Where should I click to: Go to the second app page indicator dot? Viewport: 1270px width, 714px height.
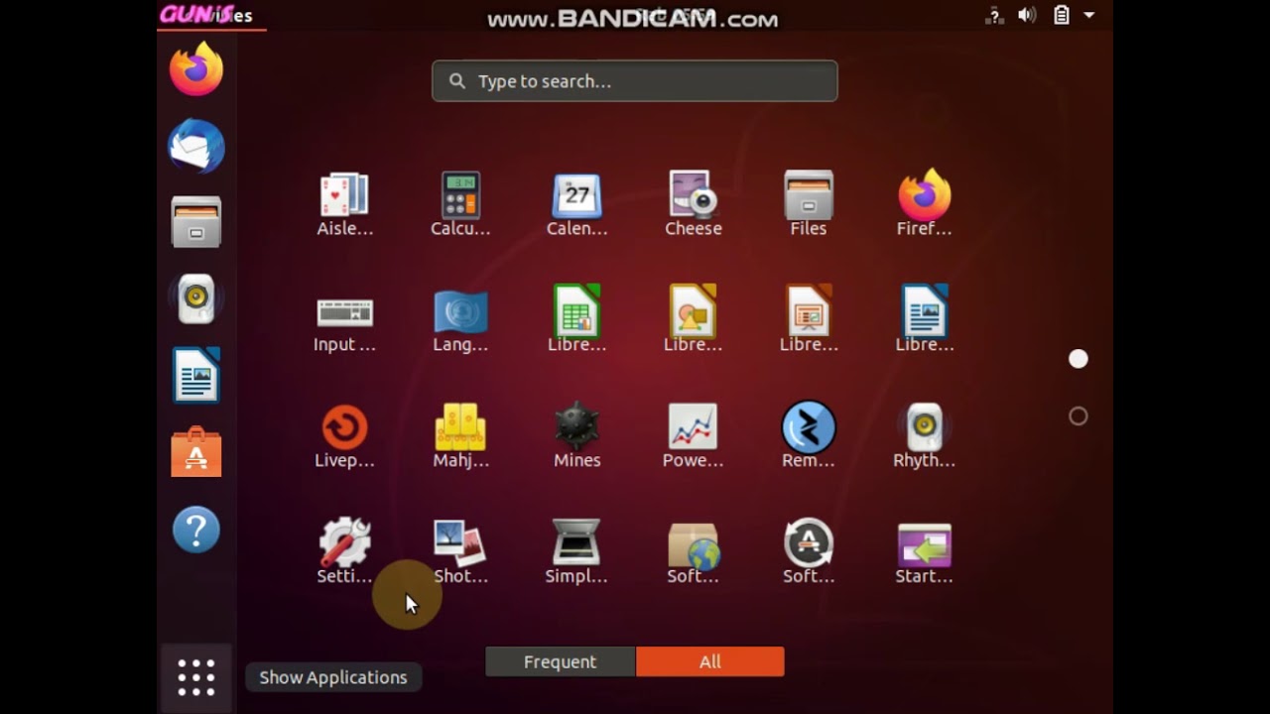[1079, 416]
